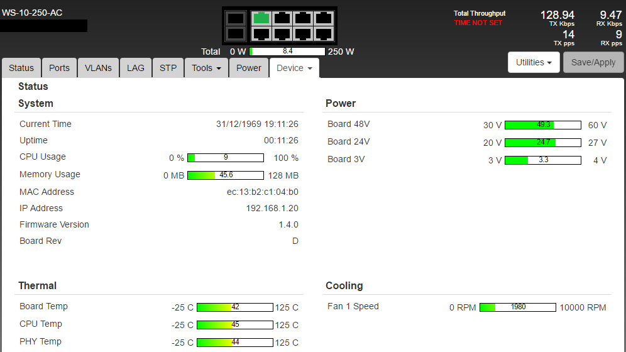Click the bottom-right Ethernet port icon
The width and height of the screenshot is (626, 352).
point(324,33)
